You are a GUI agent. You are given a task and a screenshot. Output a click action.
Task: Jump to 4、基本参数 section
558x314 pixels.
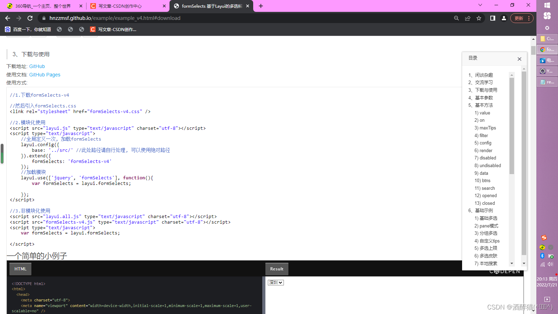pos(481,98)
